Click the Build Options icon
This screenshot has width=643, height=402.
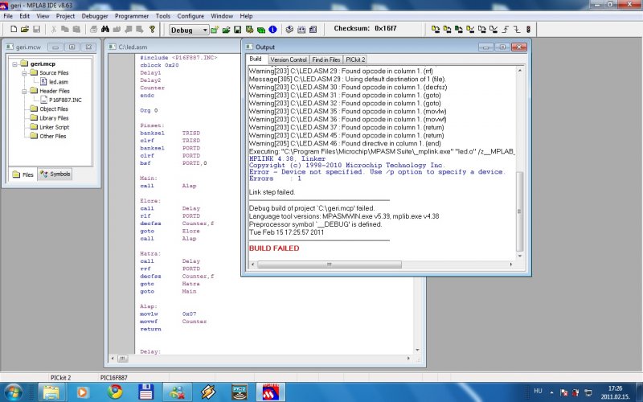249,30
